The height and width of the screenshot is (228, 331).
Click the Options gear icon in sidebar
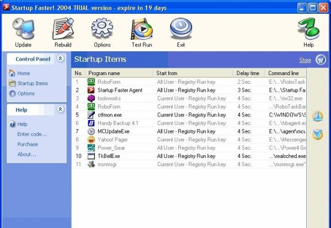(x=13, y=93)
